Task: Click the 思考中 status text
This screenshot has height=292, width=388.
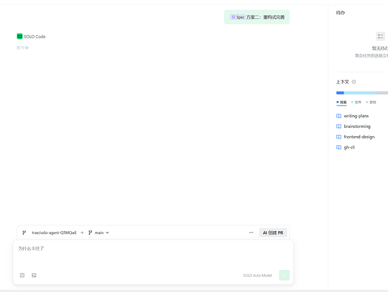Action: tap(23, 48)
